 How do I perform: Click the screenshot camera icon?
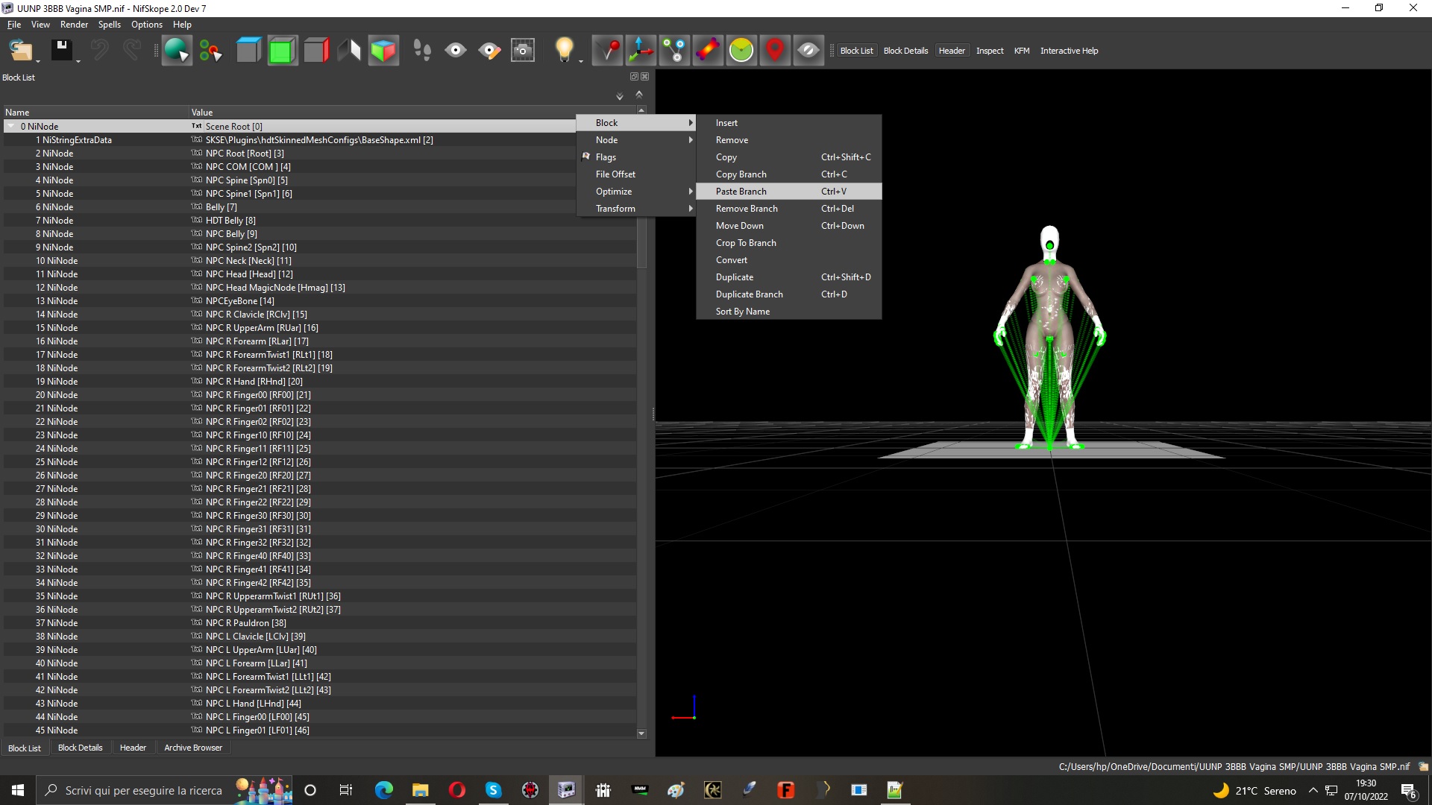pos(523,51)
